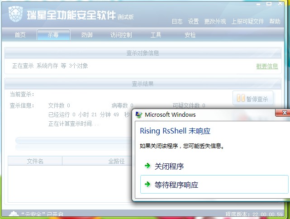The height and width of the screenshot is (219, 290).
Task: Click the 可疑文件数 0 counter
Action: [x=189, y=105]
